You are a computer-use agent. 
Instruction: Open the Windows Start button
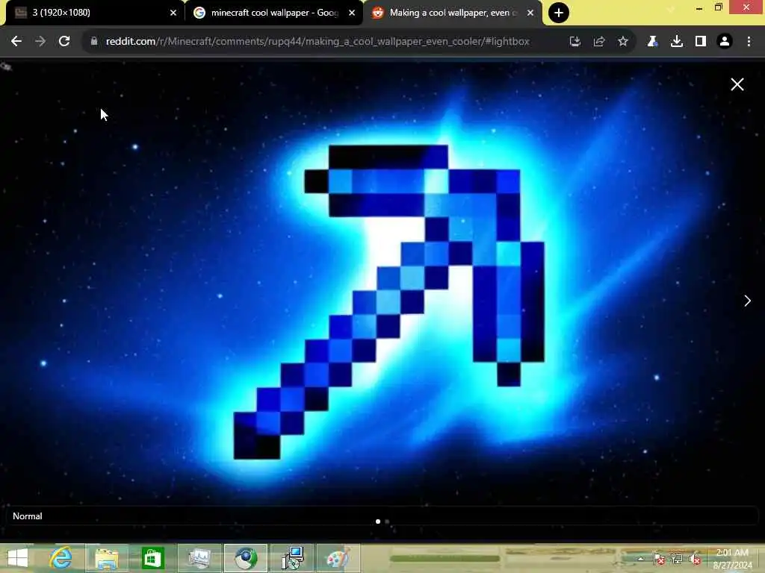click(18, 558)
